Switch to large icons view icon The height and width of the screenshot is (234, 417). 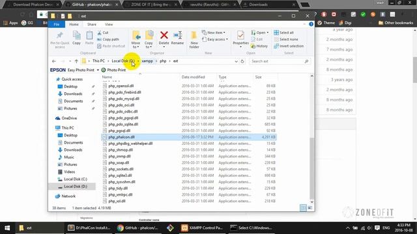pyautogui.click(x=310, y=208)
